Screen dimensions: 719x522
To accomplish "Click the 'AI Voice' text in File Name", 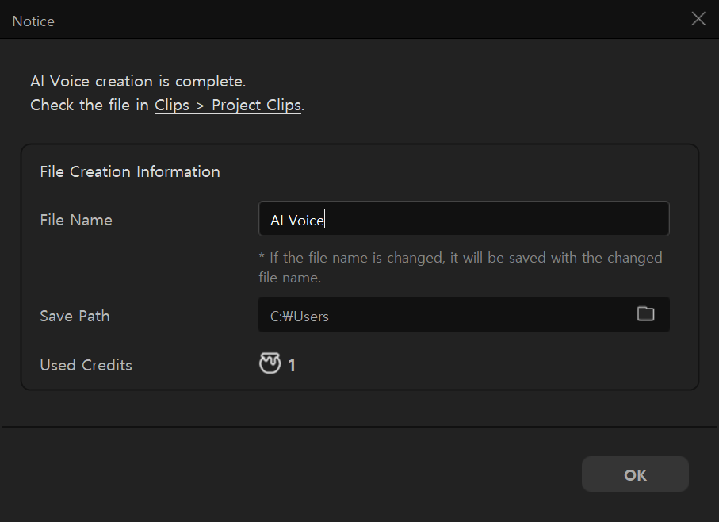I will tap(296, 221).
